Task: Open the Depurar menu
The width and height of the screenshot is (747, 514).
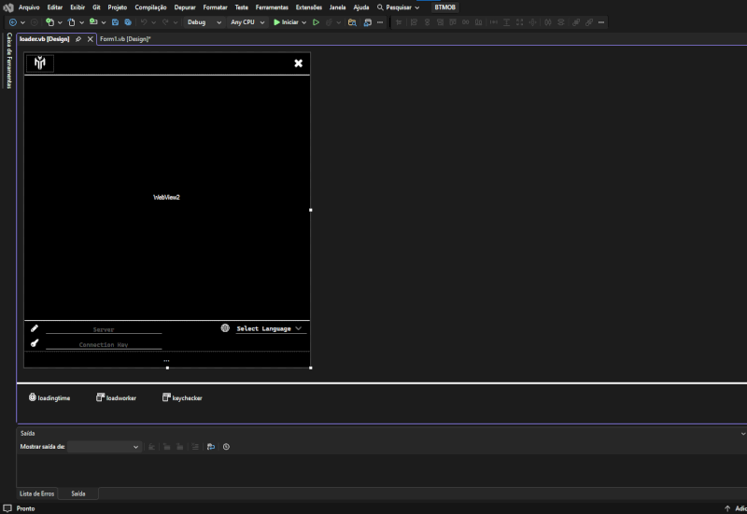Action: (x=185, y=7)
